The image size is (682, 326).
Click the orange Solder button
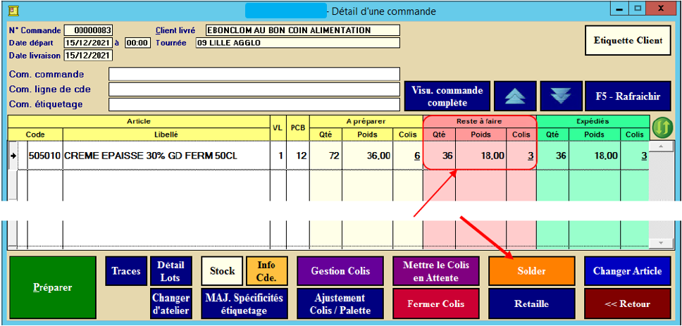531,271
